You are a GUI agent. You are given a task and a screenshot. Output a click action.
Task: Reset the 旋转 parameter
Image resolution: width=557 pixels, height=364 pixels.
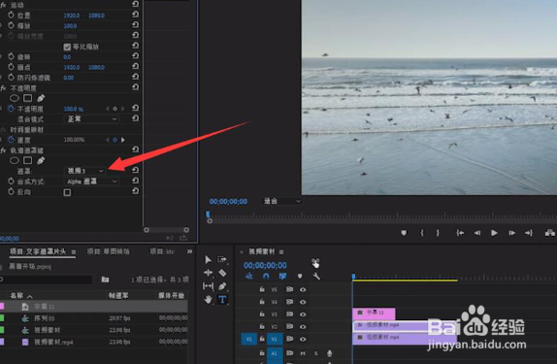coord(135,56)
